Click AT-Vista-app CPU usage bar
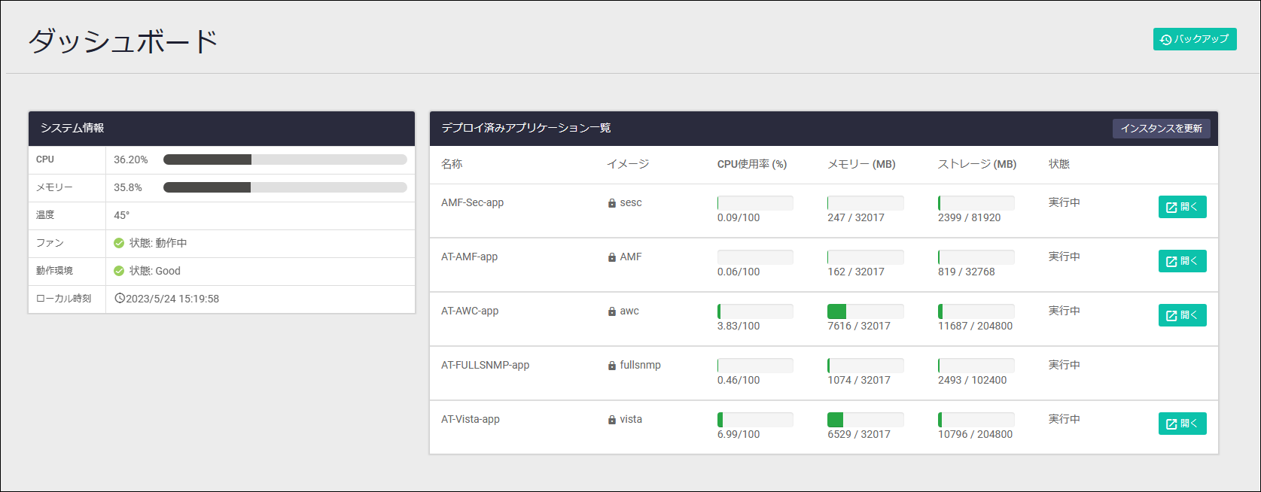1261x492 pixels. (755, 420)
